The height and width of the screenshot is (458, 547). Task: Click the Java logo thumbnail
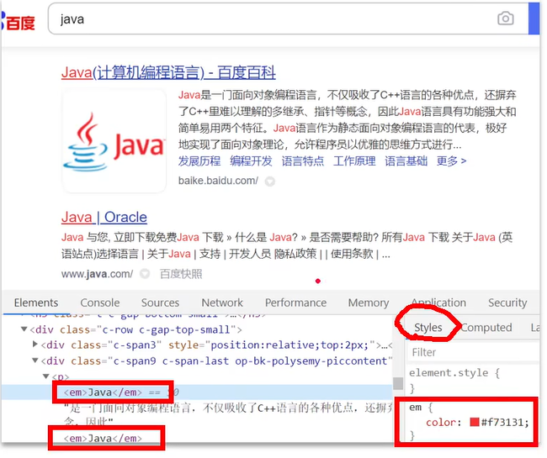click(x=114, y=140)
